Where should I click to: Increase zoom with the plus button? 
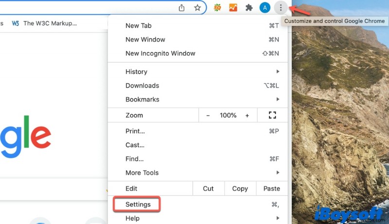[x=247, y=115]
